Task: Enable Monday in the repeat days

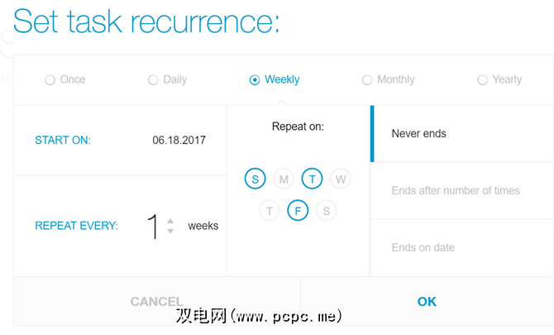Action: (284, 179)
